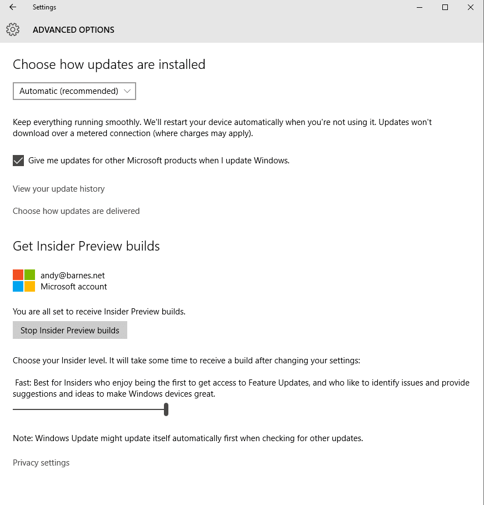The image size is (484, 505).
Task: Click the left end of Insider level slider track
Action: (15, 409)
